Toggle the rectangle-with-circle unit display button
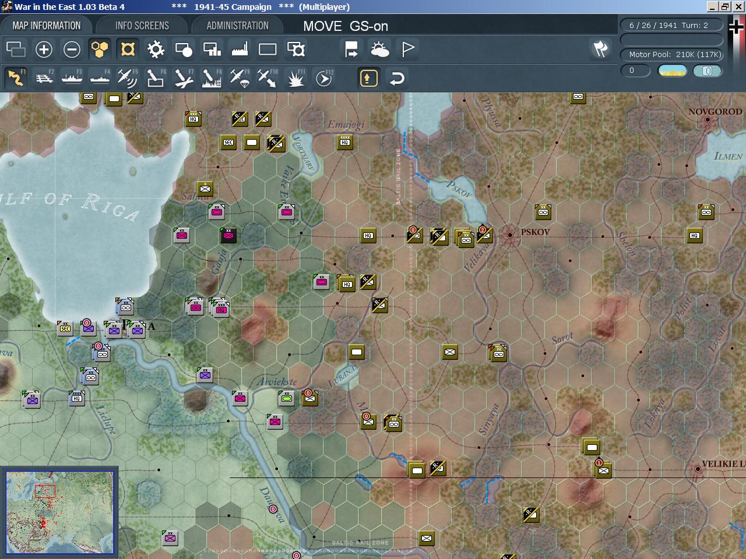 pyautogui.click(x=184, y=49)
